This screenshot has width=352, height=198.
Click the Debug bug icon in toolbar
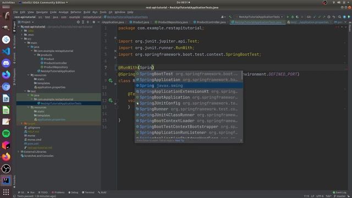pos(292,17)
